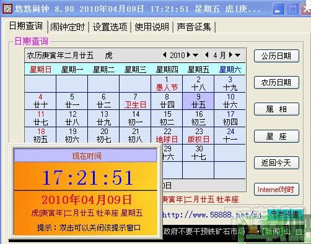Select April 16 初三 date cell

[x=198, y=118]
